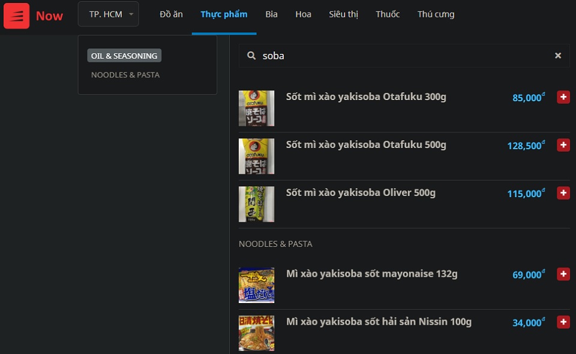Click title Mì xào yakisoba sốt mayonaise 132g
The height and width of the screenshot is (354, 576).
pos(372,274)
